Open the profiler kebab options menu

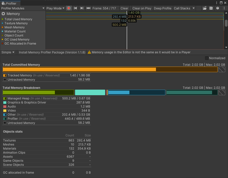pos(224,8)
